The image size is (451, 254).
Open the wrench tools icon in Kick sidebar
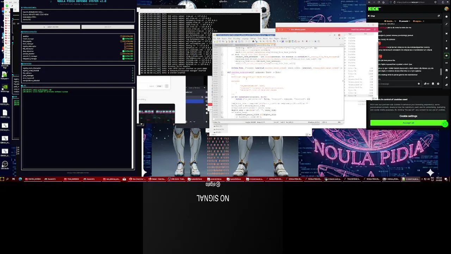tap(446, 78)
